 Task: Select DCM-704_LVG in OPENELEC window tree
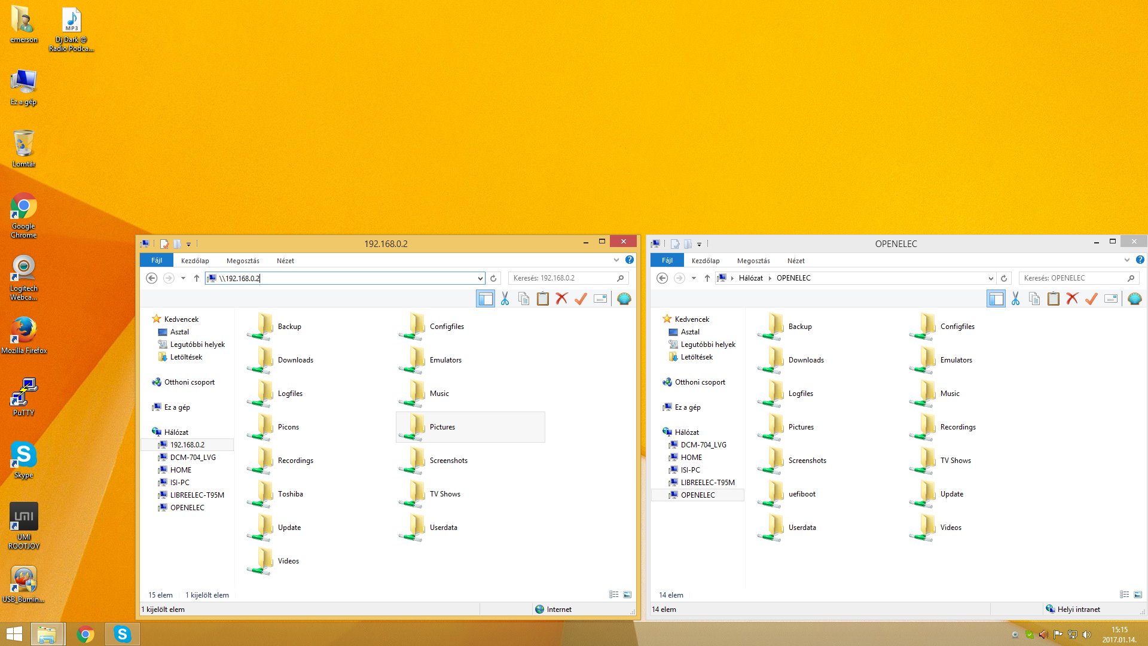click(x=703, y=445)
